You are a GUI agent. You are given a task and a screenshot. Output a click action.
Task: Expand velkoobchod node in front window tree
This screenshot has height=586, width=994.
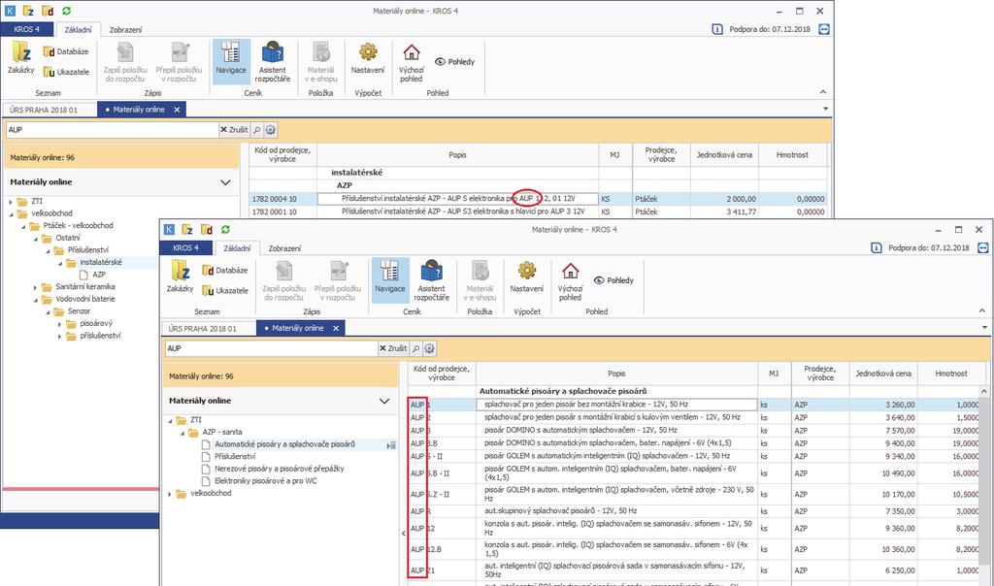tap(170, 494)
